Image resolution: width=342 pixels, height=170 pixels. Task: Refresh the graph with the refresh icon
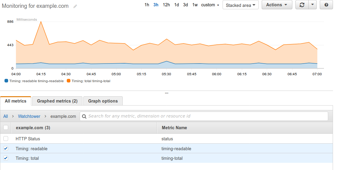coord(302,5)
